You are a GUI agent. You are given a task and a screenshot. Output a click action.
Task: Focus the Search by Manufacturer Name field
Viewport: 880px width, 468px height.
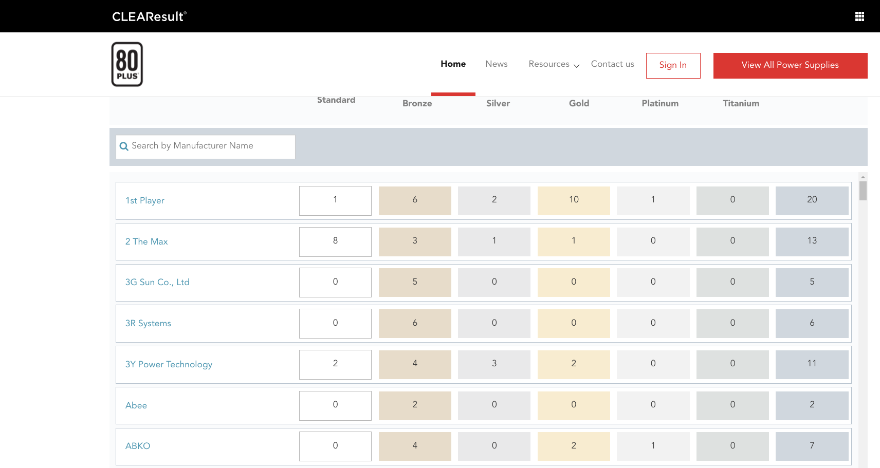click(x=211, y=146)
